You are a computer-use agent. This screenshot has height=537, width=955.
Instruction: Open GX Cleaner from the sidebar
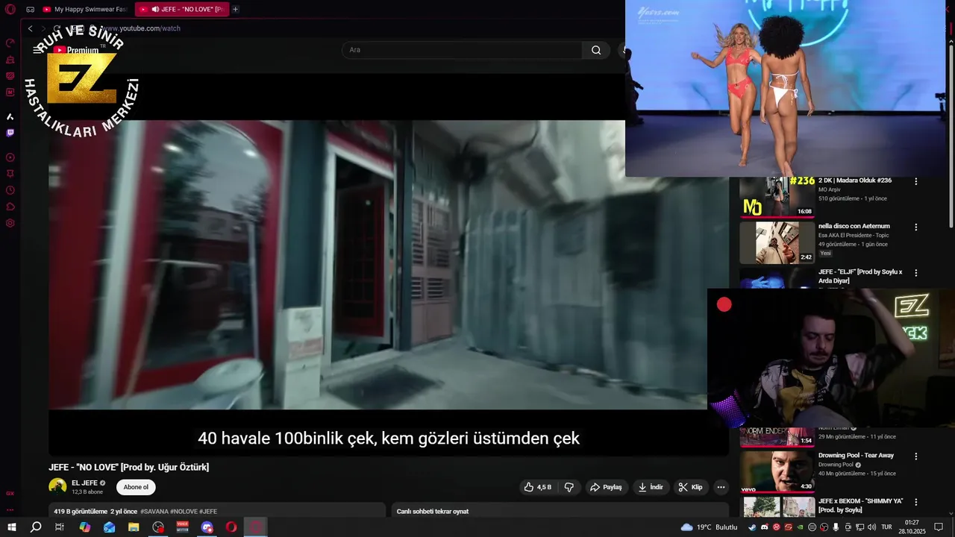[10, 60]
